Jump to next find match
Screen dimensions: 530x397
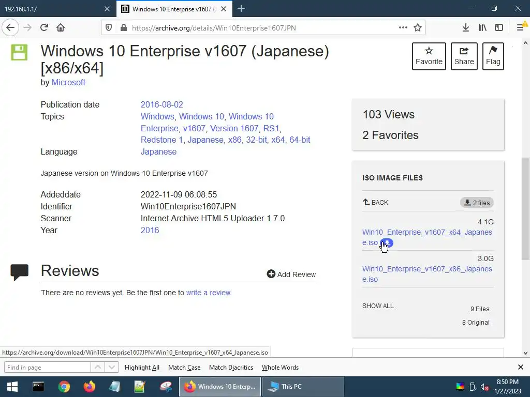point(112,368)
